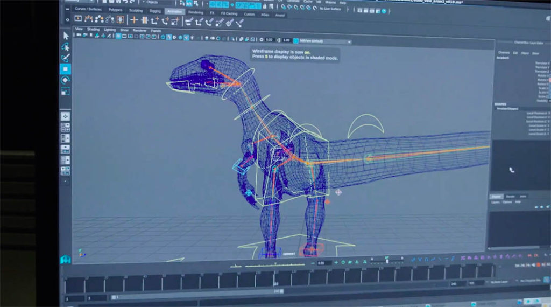551x307 pixels.
Task: Click the Options menu in the layer editor
Action: (507, 202)
